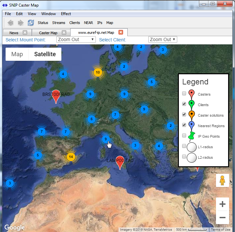Uncheck the Clients legend checkbox
The width and height of the screenshot is (235, 232).
(184, 104)
